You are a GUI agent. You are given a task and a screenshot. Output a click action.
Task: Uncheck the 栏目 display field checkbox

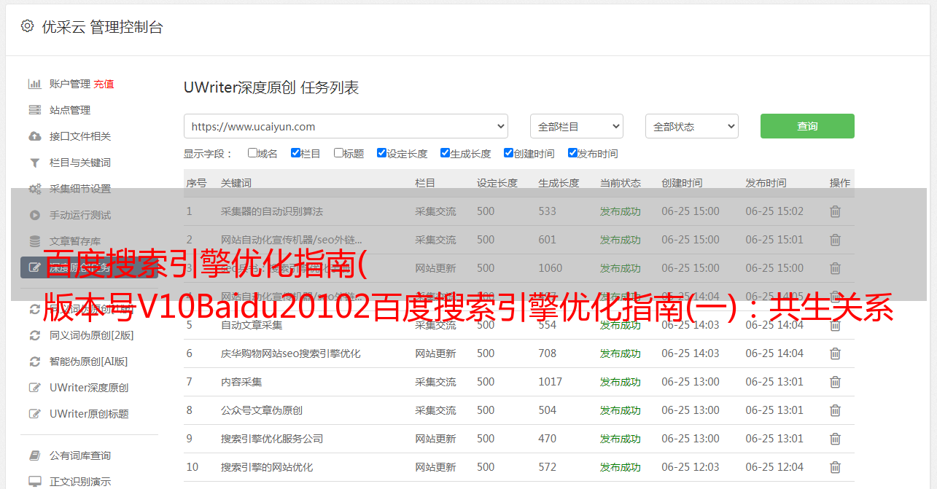click(x=295, y=153)
